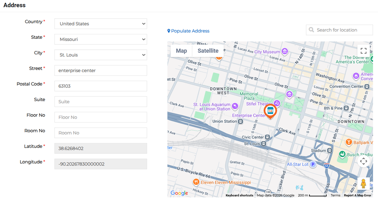Screen dimensions: 378x202
Task: Open the City dropdown showing St. Louis
Action: click(101, 55)
